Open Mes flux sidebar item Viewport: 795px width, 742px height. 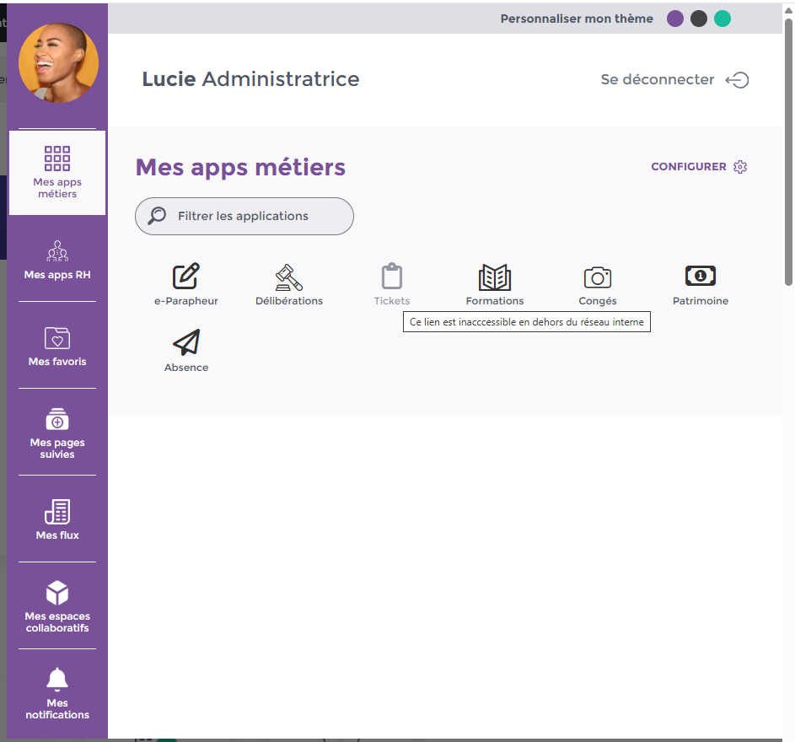pos(57,519)
